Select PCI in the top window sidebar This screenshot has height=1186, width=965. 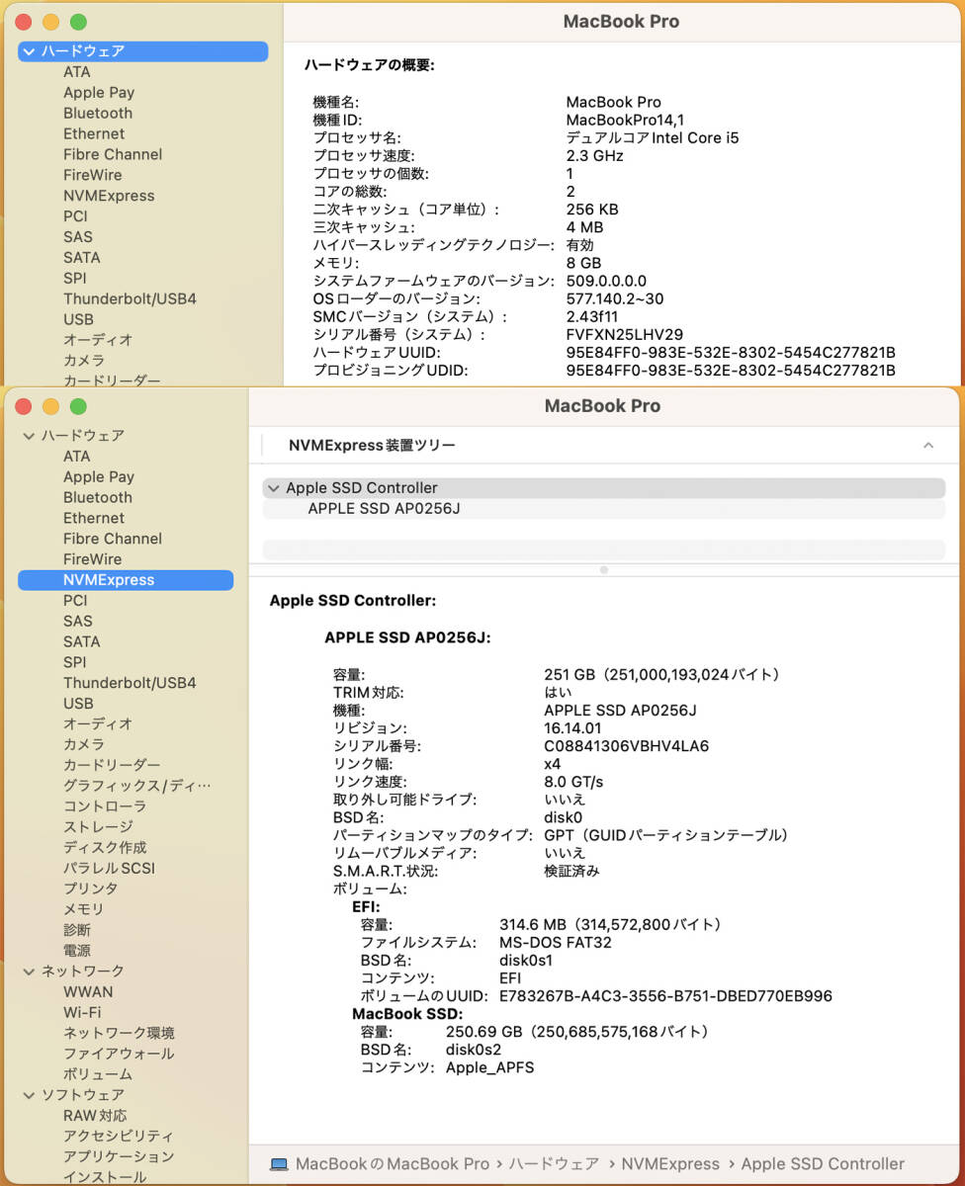pos(75,216)
